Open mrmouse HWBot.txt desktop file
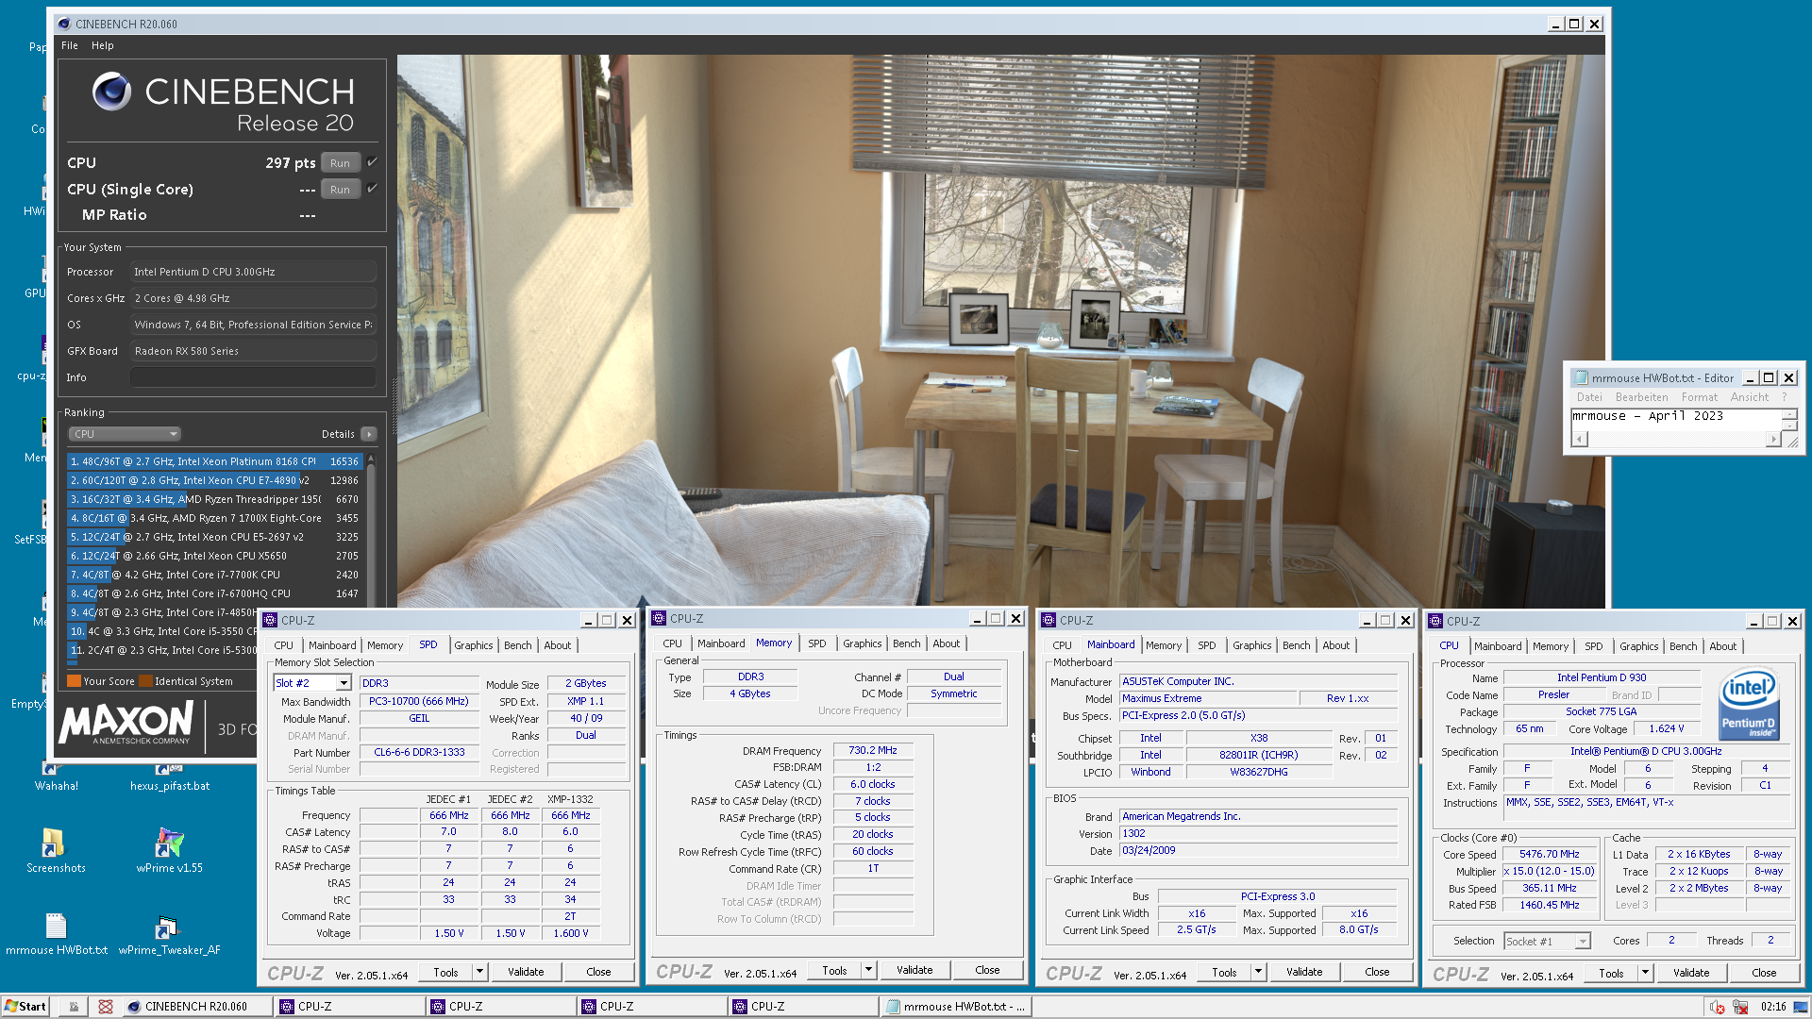The image size is (1812, 1019). click(x=57, y=933)
